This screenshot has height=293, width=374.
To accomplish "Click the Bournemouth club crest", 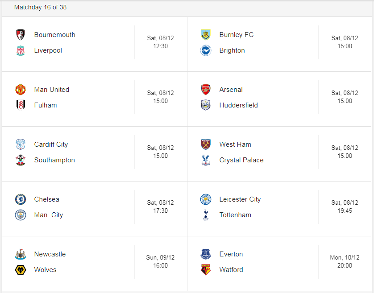I will pos(21,35).
